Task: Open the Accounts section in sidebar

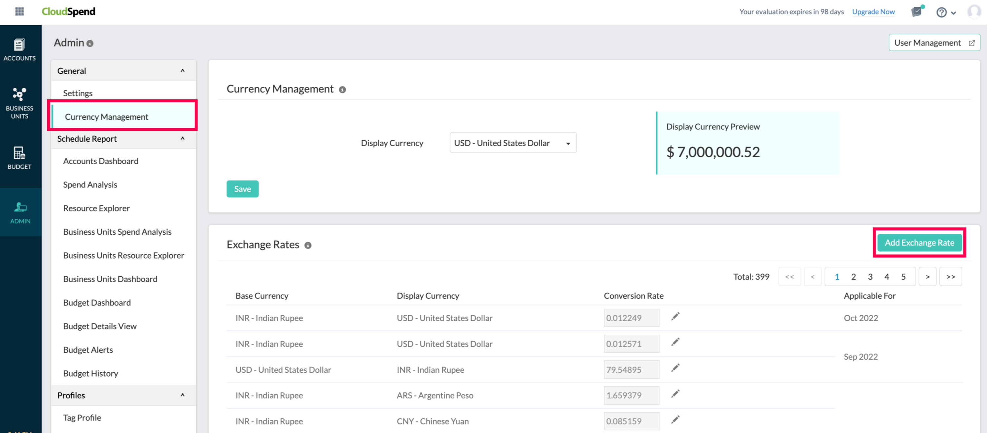Action: (x=20, y=49)
